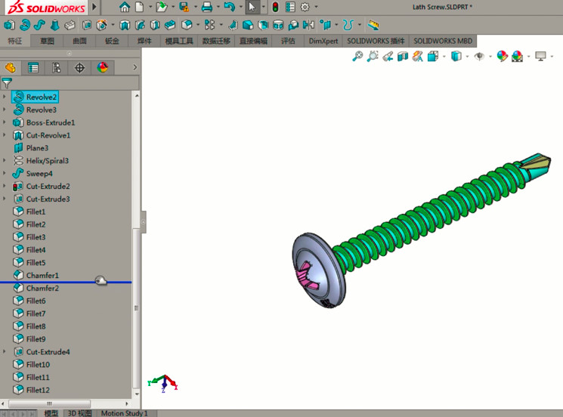Click Zoom to Fit icon in viewport

357,57
